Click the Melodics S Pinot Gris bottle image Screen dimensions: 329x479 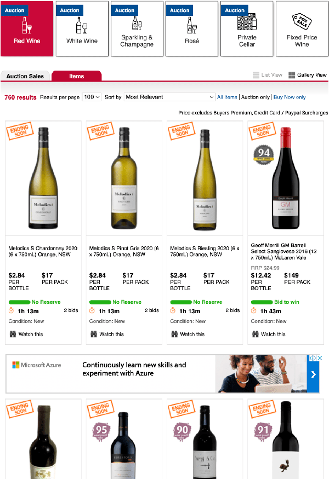(x=124, y=181)
